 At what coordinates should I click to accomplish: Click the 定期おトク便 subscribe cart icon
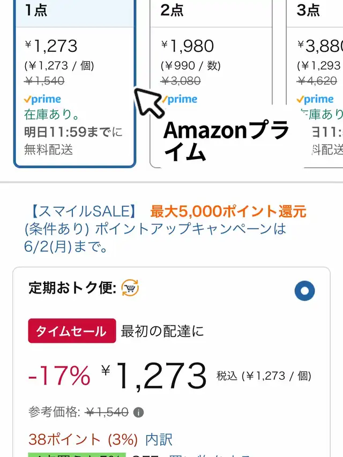click(x=130, y=288)
